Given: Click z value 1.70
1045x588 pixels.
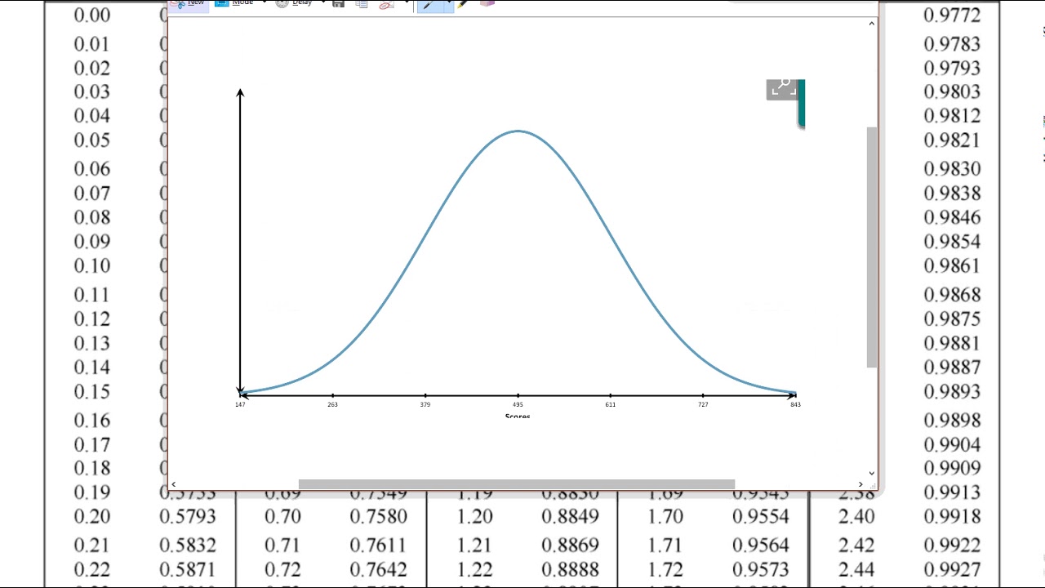Looking at the screenshot, I should pyautogui.click(x=665, y=517).
